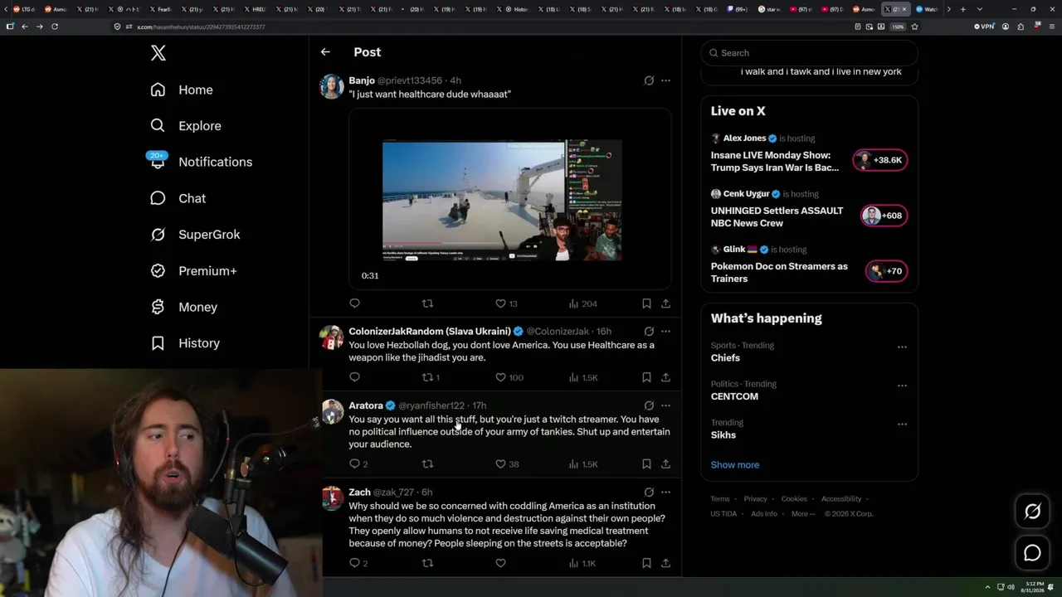Like Zach's post
1062x597 pixels.
tap(500, 563)
